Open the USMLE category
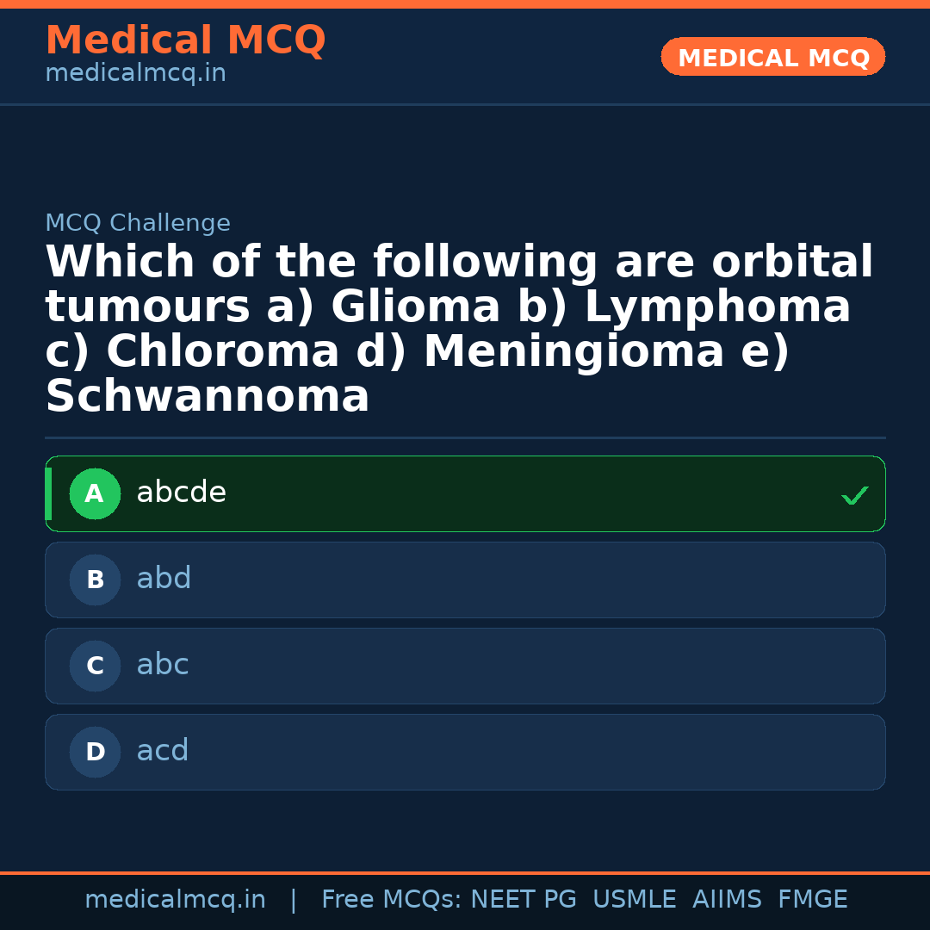This screenshot has width=930, height=930. [x=635, y=898]
